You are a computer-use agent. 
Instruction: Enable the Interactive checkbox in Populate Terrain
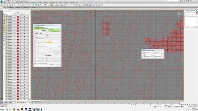[49, 64]
